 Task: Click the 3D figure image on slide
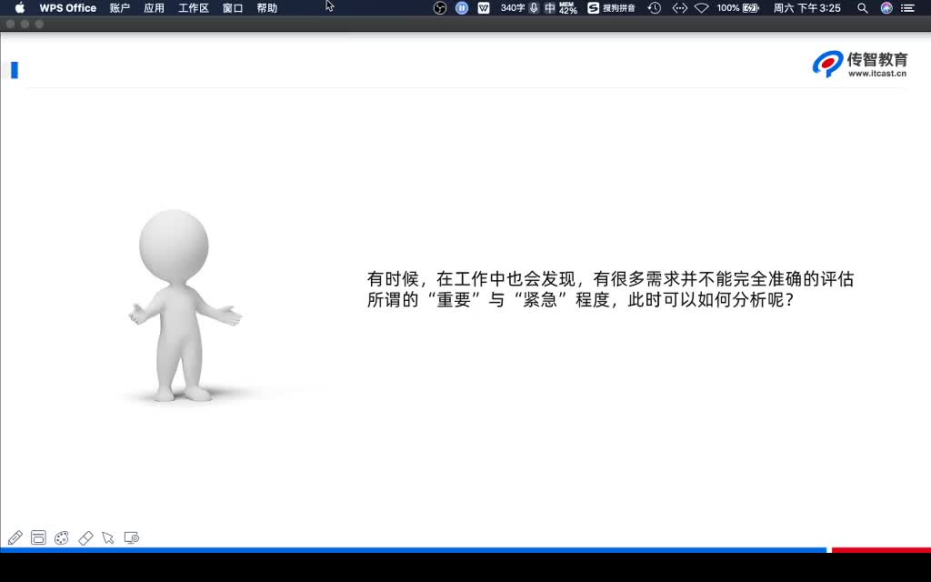click(185, 306)
